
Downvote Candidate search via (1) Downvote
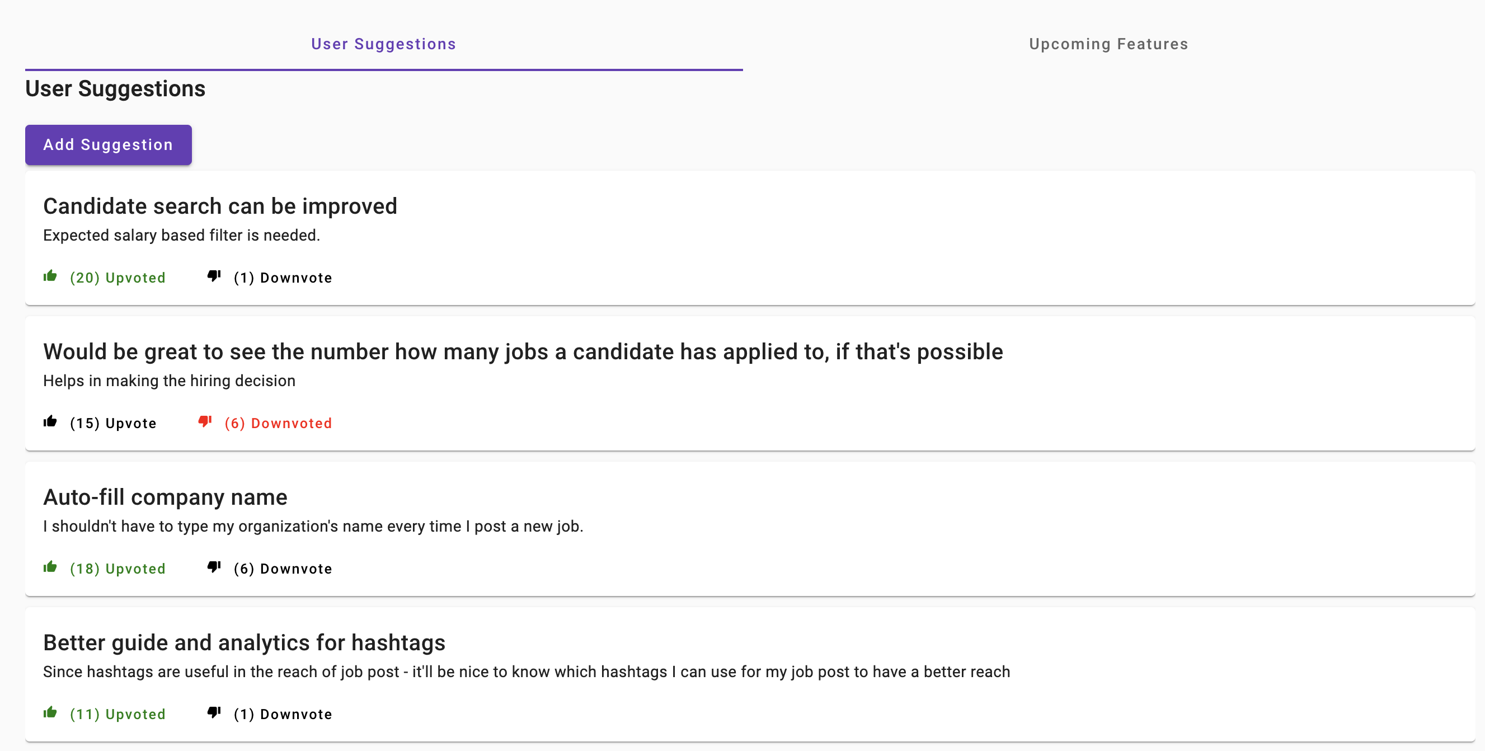(283, 278)
